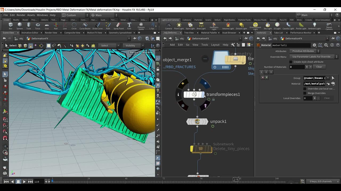The width and height of the screenshot is (341, 191).
Task: Select material tab number 2
Action: click(x=266, y=72)
